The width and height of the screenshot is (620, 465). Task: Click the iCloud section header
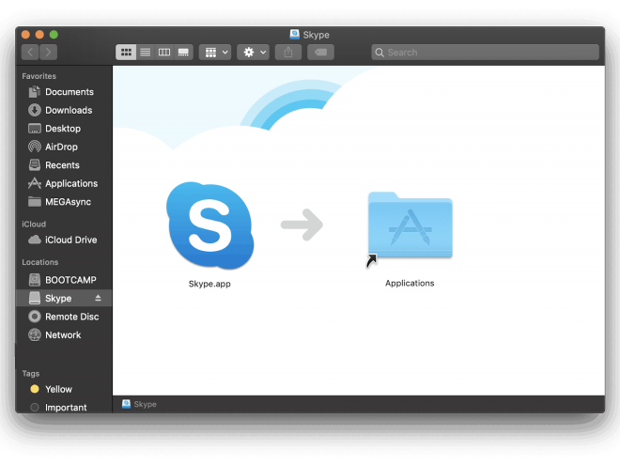[x=34, y=224]
